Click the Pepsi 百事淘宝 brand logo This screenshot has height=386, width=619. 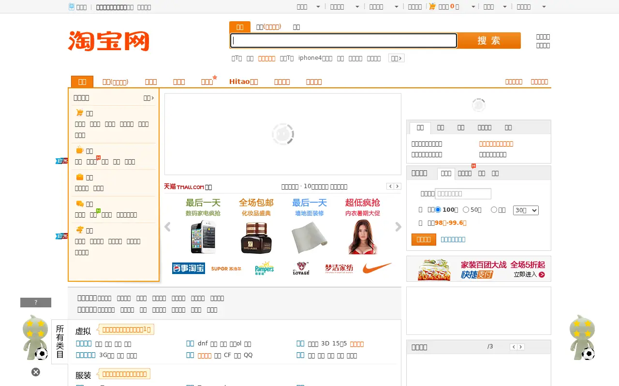pyautogui.click(x=189, y=268)
